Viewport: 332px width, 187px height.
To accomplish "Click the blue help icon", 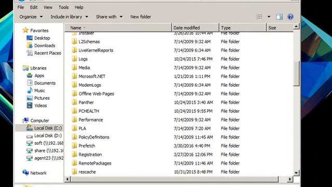I will pos(290,17).
